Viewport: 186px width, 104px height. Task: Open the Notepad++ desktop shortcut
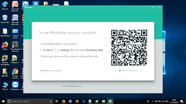tap(15, 59)
